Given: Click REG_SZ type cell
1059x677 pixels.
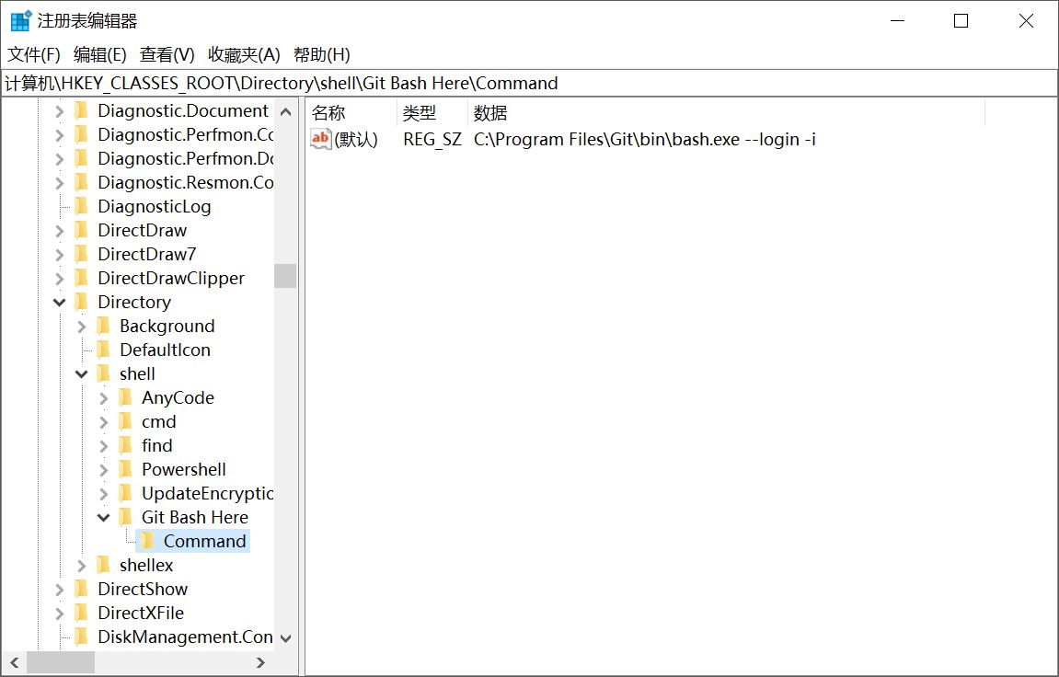Looking at the screenshot, I should point(432,139).
